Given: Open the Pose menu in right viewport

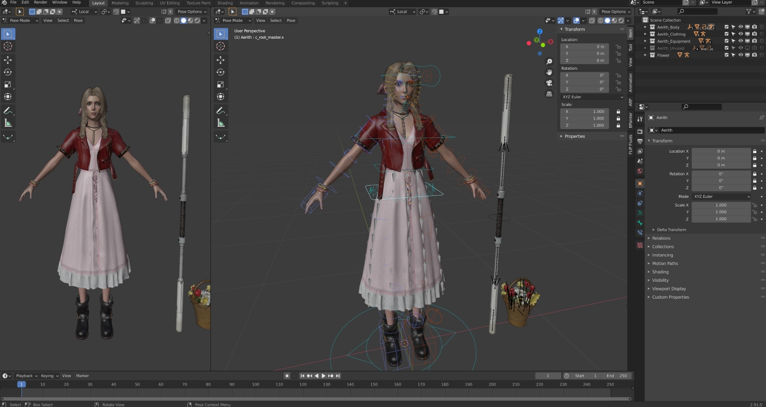Looking at the screenshot, I should [x=291, y=20].
